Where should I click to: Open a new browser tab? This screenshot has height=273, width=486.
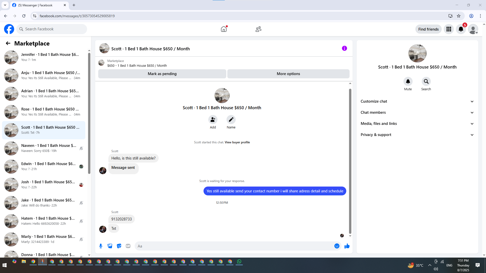click(x=74, y=5)
